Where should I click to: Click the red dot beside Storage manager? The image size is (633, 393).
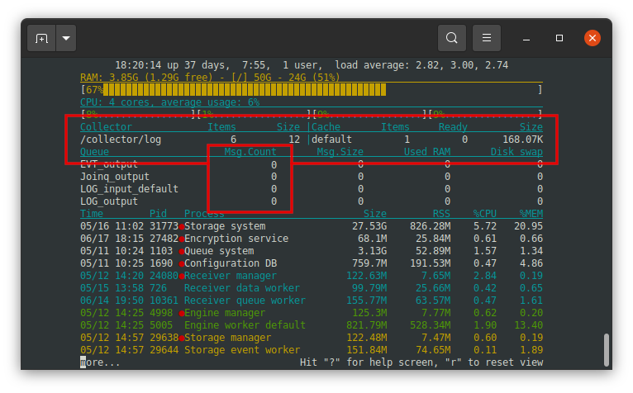pos(182,339)
